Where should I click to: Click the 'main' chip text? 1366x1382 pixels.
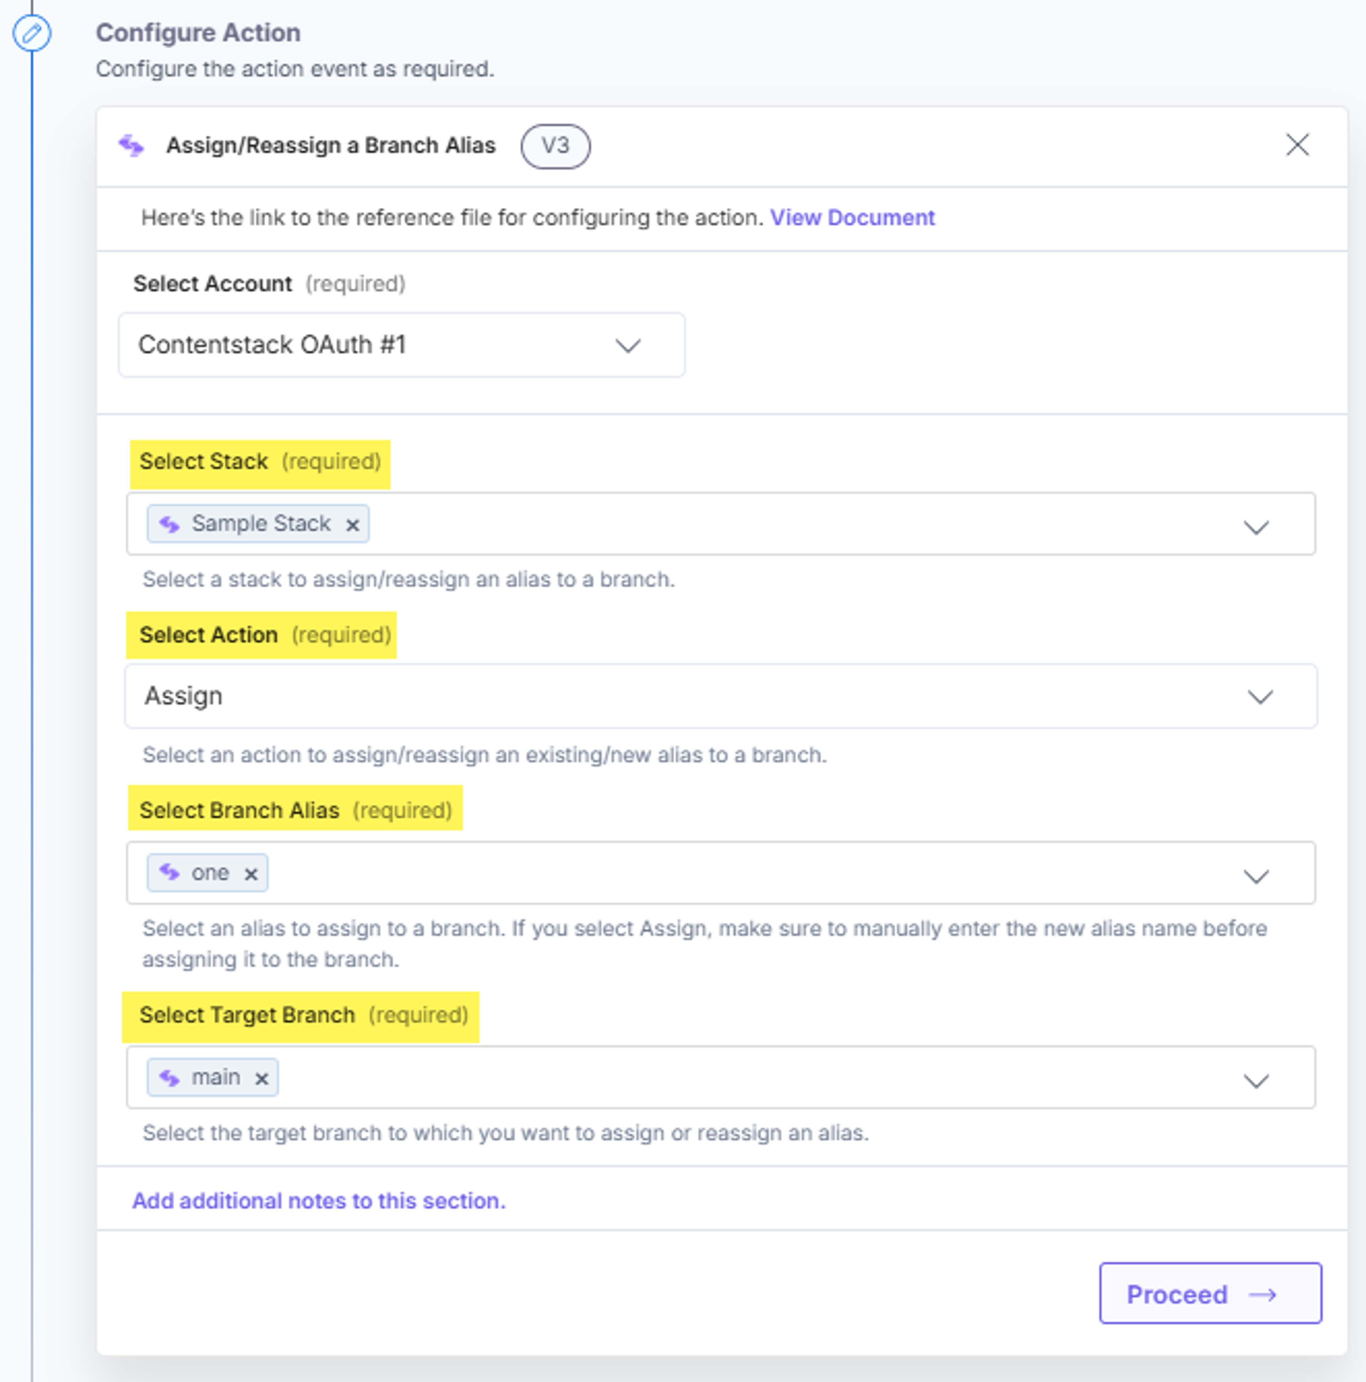pos(215,1077)
